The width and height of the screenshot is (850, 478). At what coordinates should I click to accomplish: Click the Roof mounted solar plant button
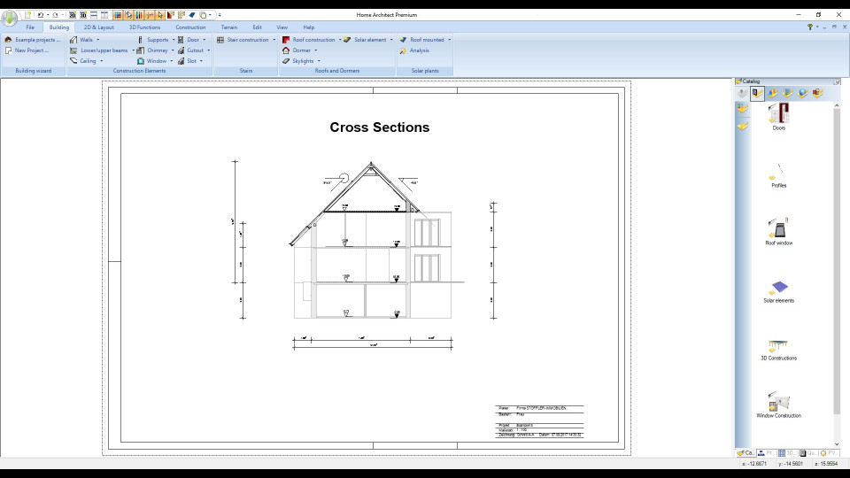422,40
